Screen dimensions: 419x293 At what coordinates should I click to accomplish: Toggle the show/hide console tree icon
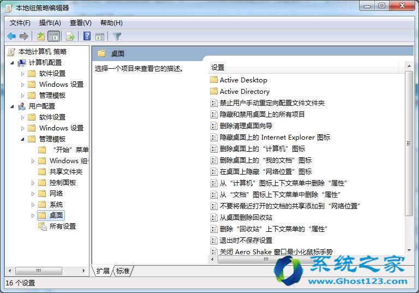click(x=53, y=36)
